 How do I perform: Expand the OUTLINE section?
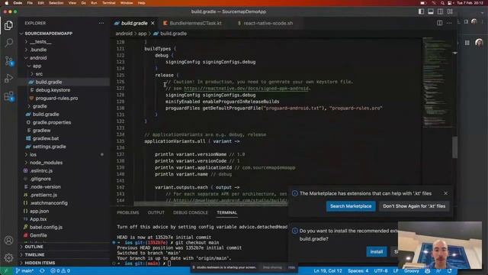point(63,247)
